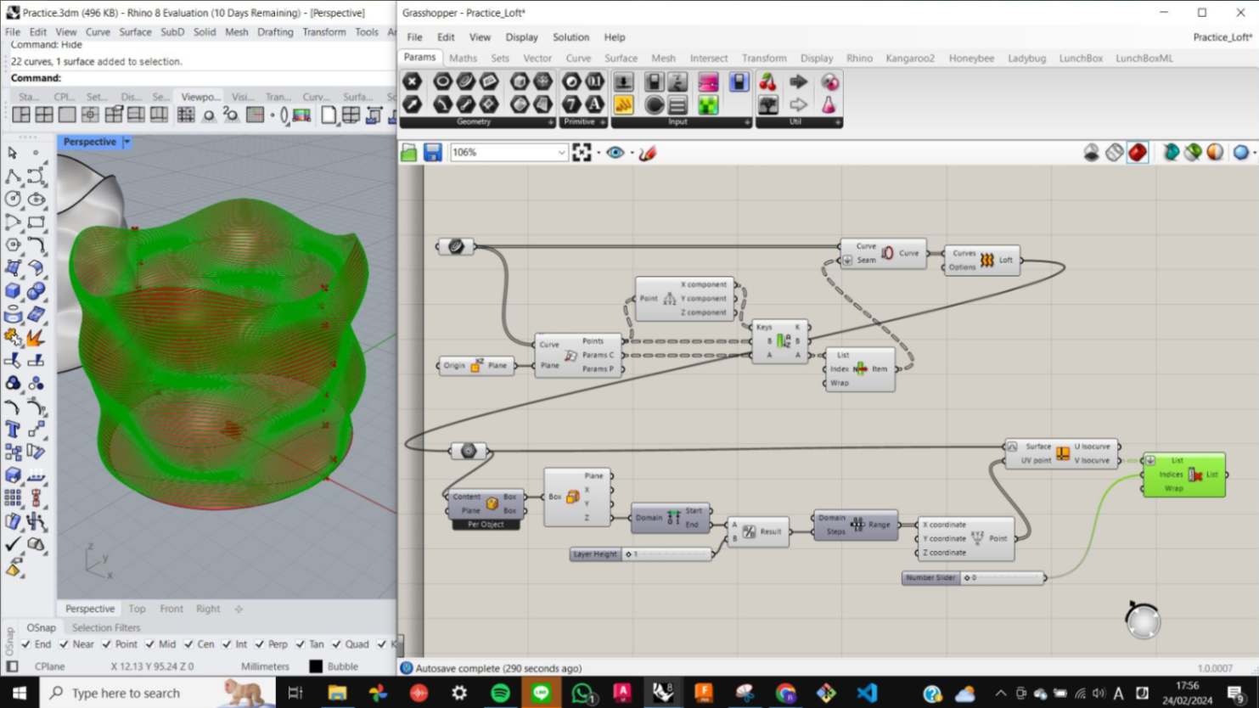Image resolution: width=1259 pixels, height=708 pixels.
Task: Expand the Util panel plus button
Action: pos(838,122)
